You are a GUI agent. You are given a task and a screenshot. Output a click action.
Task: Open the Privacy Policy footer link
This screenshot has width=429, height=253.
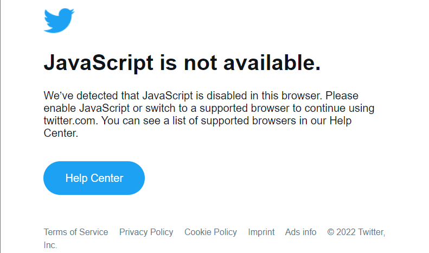click(146, 232)
